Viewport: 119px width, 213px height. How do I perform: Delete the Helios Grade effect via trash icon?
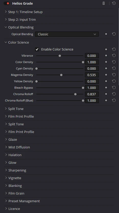[104, 3]
